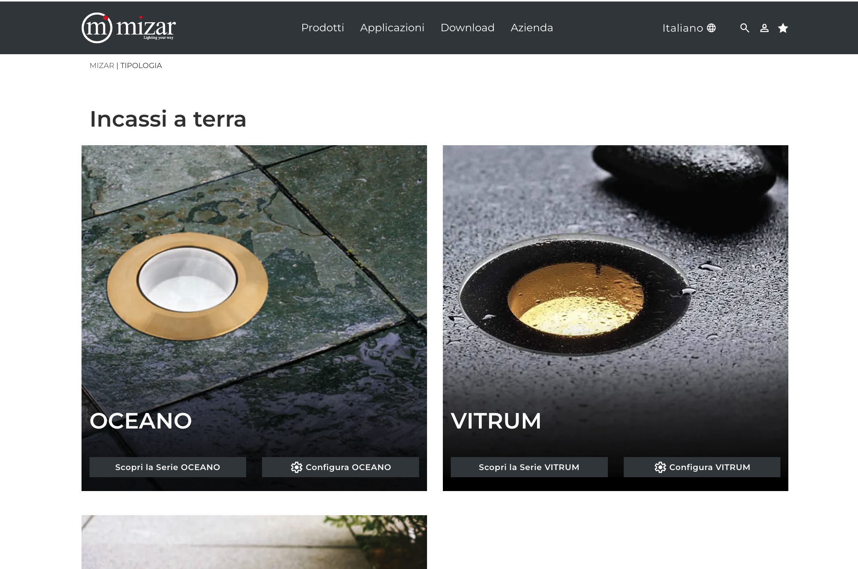Open the user account icon
Viewport: 858px width, 569px height.
764,28
